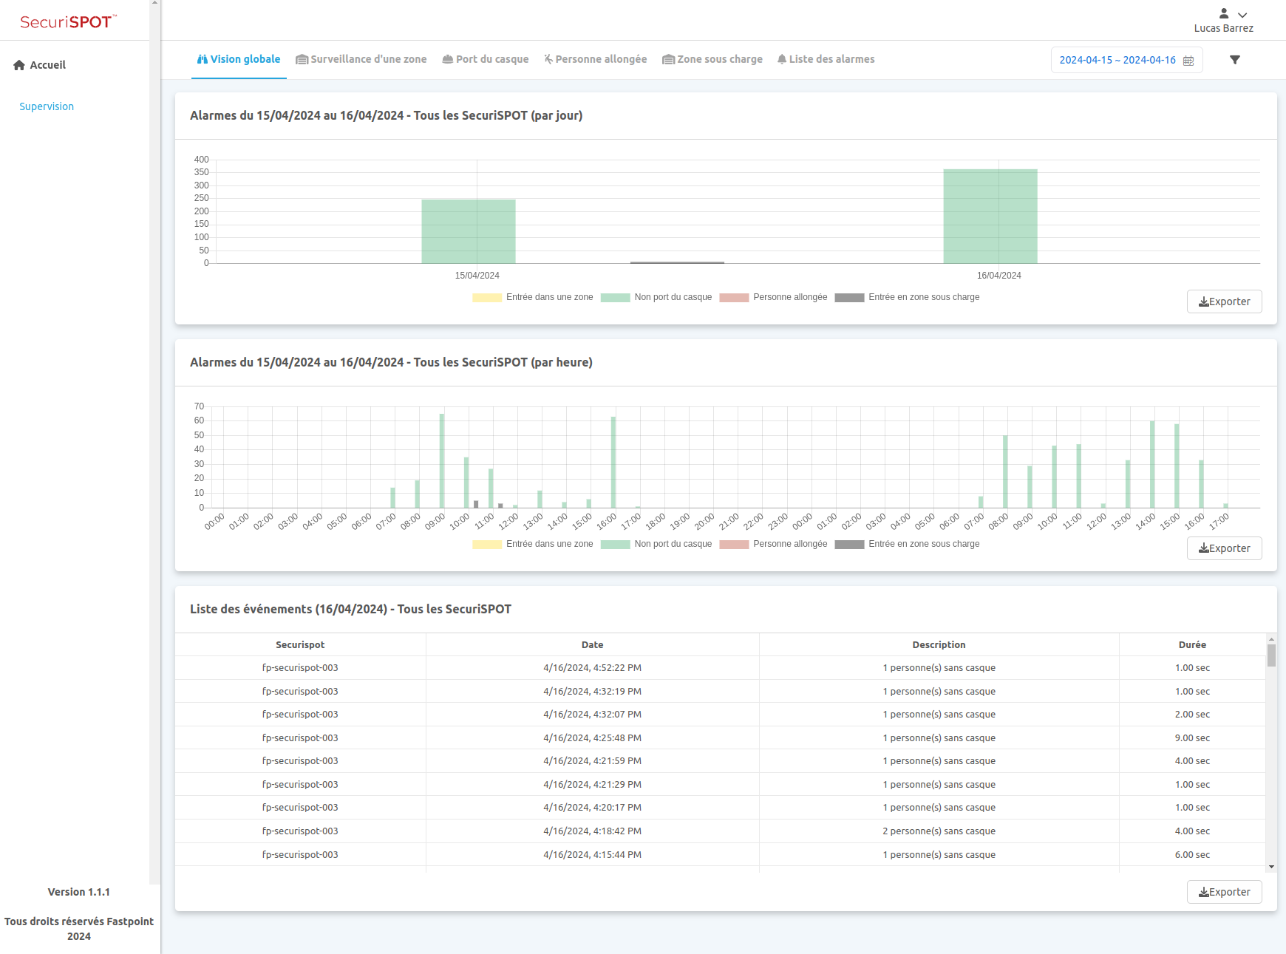Click '2 personne(s) sans casque' description
1286x954 pixels.
(939, 831)
